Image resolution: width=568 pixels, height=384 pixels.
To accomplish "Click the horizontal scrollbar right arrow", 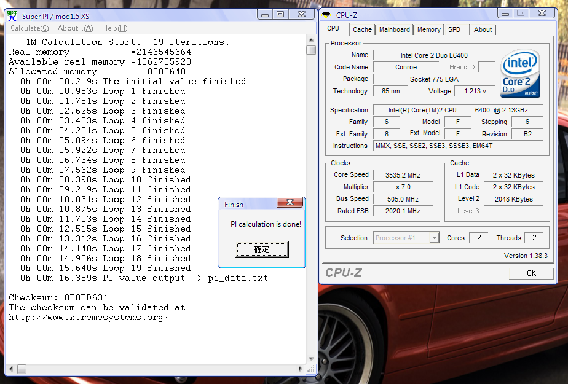I will click(301, 369).
